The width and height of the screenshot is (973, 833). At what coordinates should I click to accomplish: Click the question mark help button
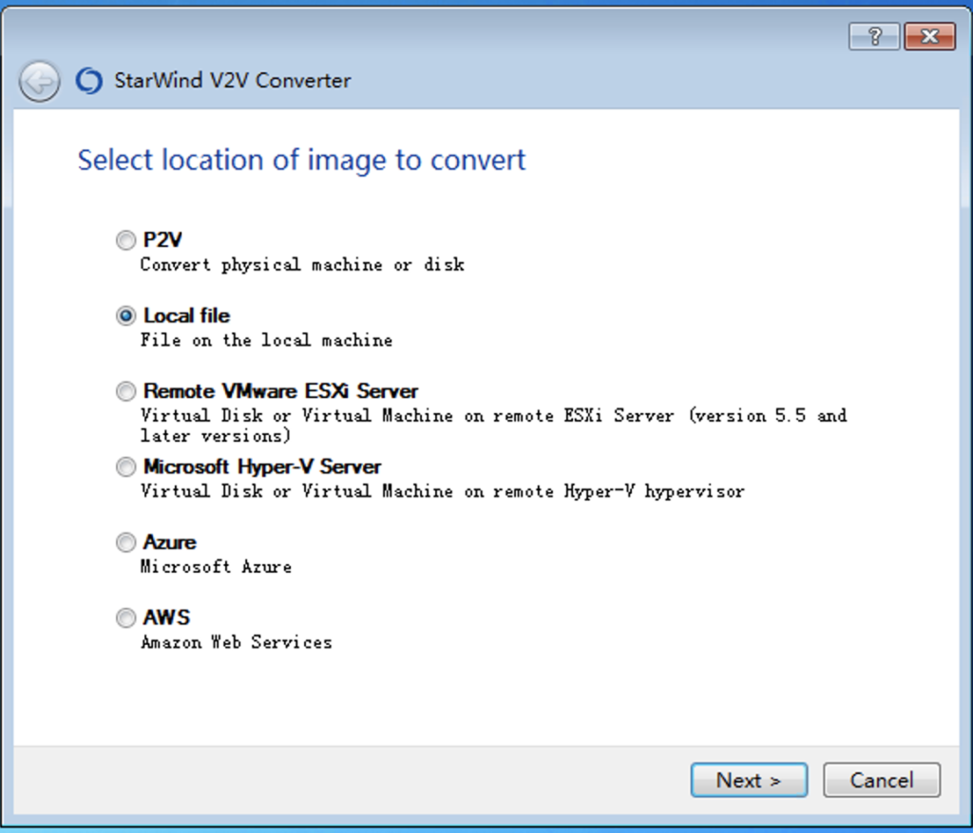874,37
